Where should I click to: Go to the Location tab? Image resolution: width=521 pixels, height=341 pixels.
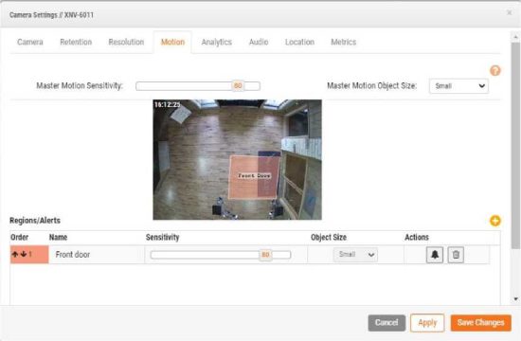[299, 43]
